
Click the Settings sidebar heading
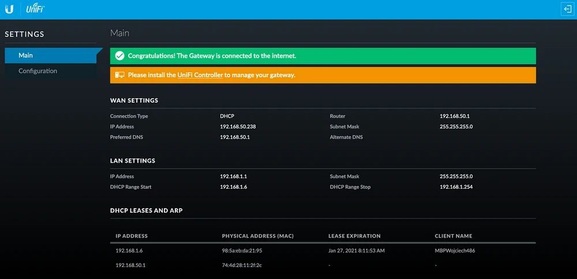24,34
